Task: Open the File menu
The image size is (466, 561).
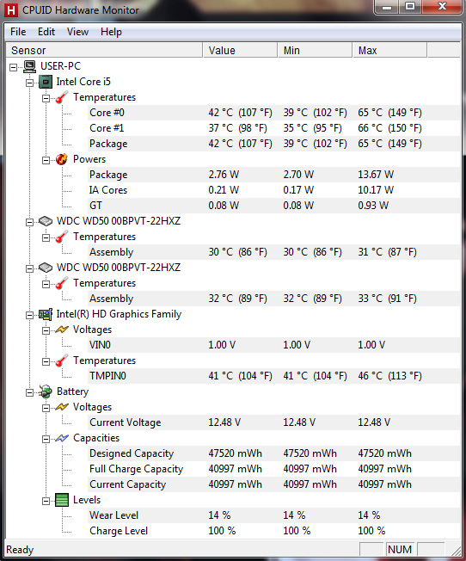Action: [18, 32]
